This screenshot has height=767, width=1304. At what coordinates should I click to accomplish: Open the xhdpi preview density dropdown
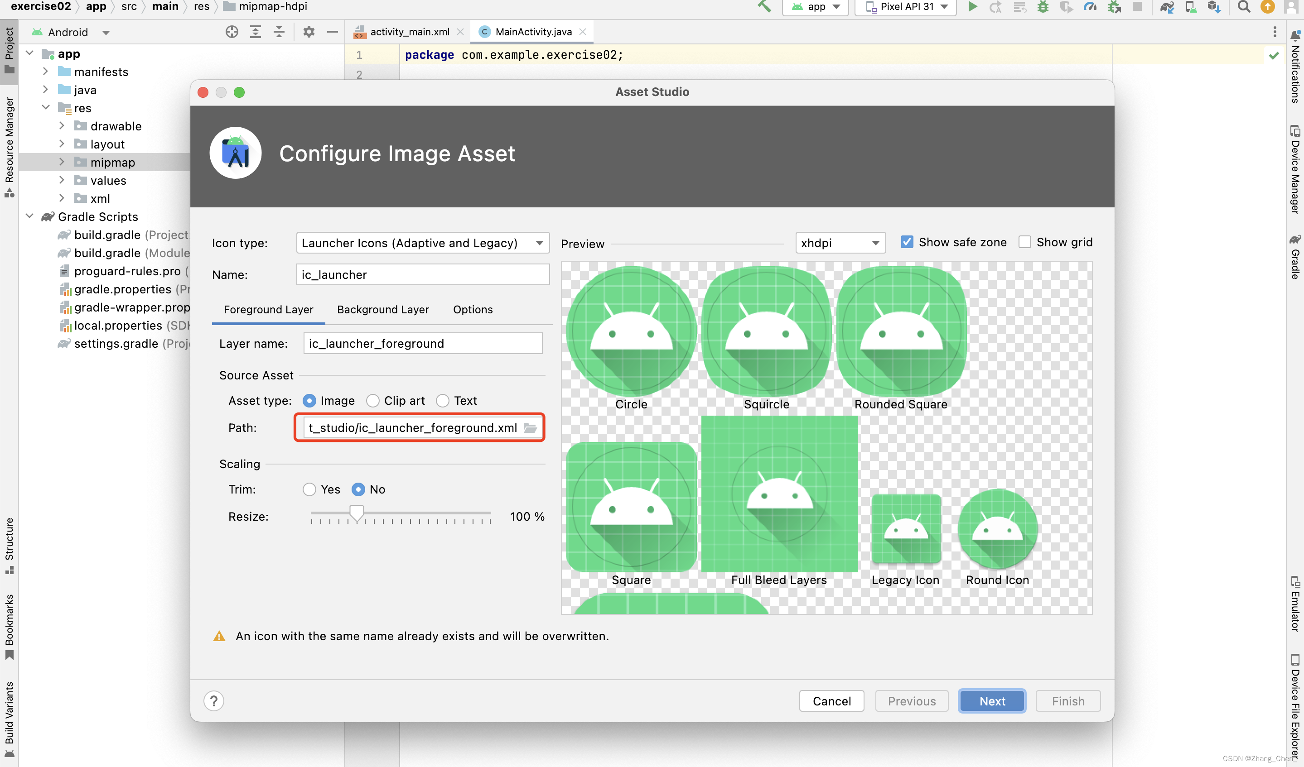click(x=840, y=243)
